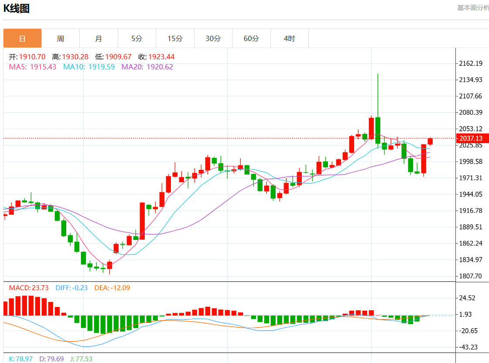Click the 1971.31 price axis label
Viewport: 489px width, 363px height.
(471, 178)
